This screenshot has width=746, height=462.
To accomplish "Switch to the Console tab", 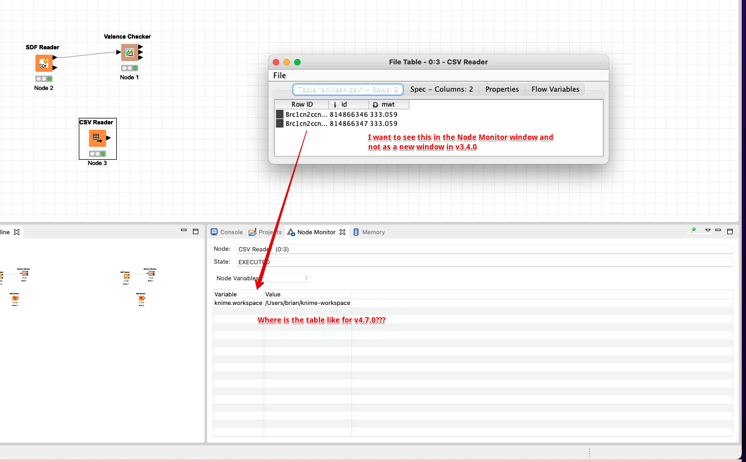I will tap(227, 232).
